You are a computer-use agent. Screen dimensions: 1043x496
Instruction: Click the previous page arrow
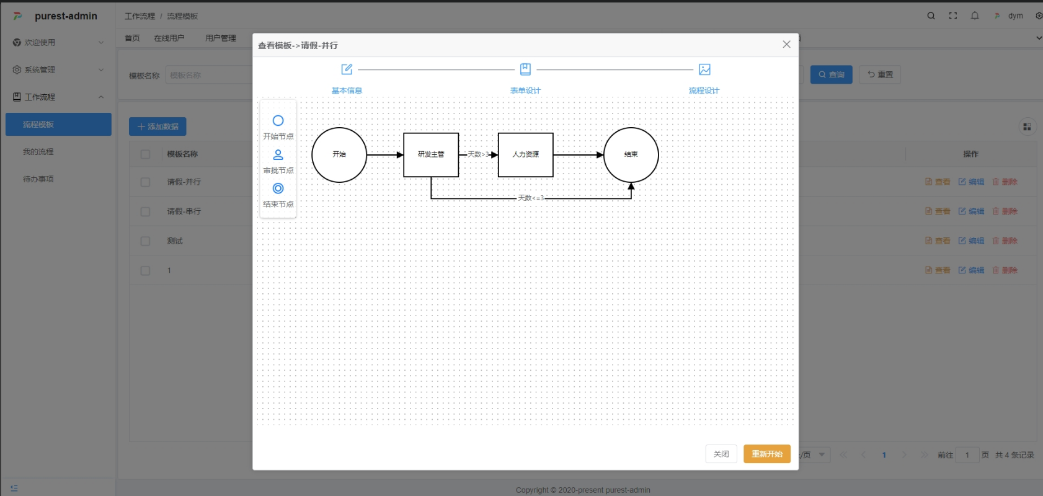click(x=863, y=455)
